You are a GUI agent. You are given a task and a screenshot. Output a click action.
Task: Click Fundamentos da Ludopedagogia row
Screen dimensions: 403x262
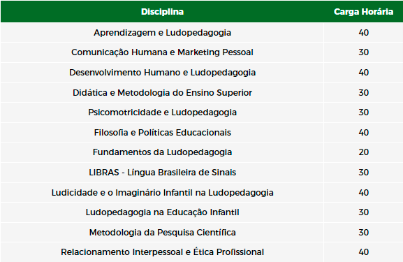(201, 152)
